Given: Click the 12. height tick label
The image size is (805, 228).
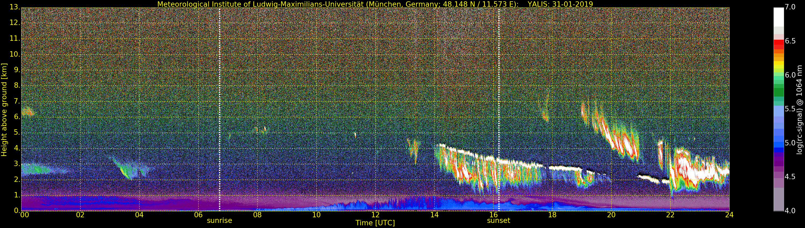Looking at the screenshot, I should pos(15,23).
